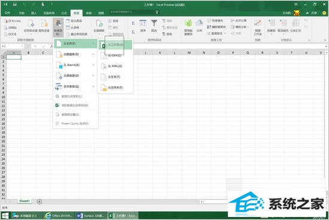
Task: Expand 从 Azure(A) submenu
Action: 75,65
